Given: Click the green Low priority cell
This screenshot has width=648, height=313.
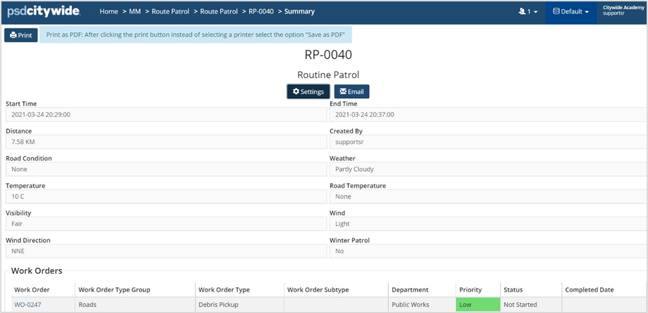Looking at the screenshot, I should coord(477,305).
